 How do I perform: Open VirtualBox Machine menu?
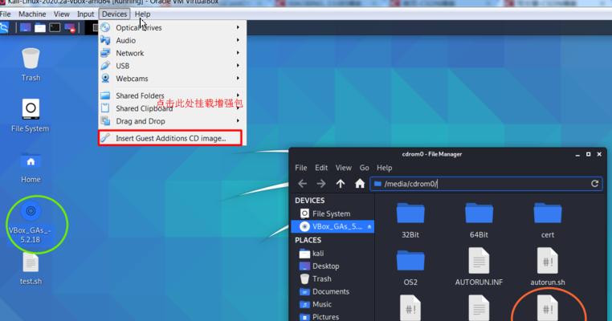[32, 14]
